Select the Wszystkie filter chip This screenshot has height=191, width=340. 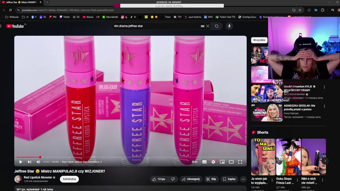click(x=259, y=40)
